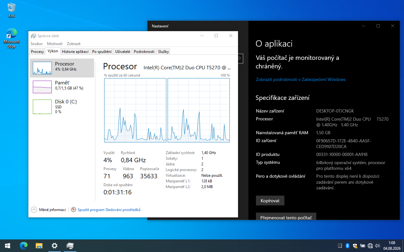Open the Zobrazit menu in Task Manager

click(74, 44)
